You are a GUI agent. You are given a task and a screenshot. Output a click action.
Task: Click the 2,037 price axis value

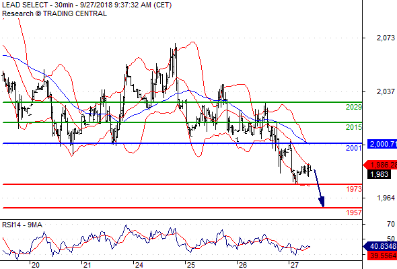pos(386,91)
